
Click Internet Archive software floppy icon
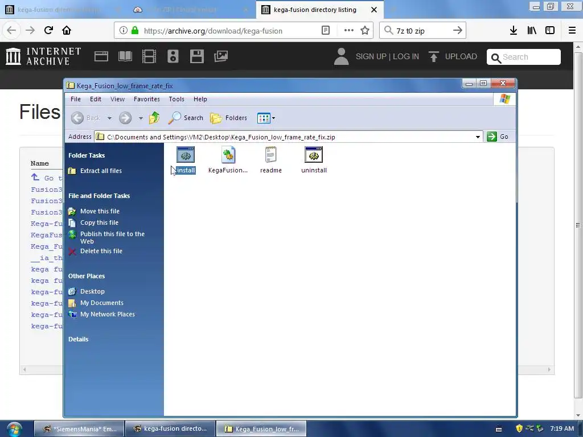196,56
